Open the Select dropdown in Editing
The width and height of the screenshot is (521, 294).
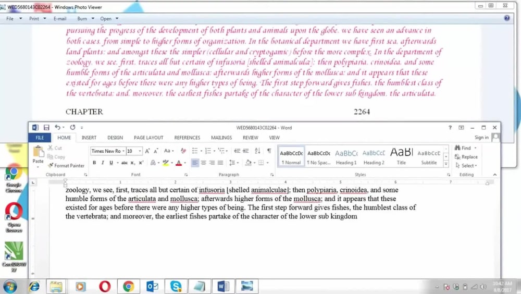(466, 165)
